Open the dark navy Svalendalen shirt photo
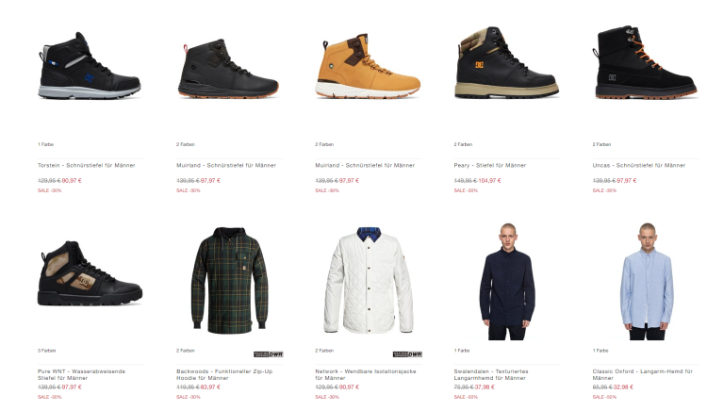This screenshot has width=707, height=411. tap(507, 281)
